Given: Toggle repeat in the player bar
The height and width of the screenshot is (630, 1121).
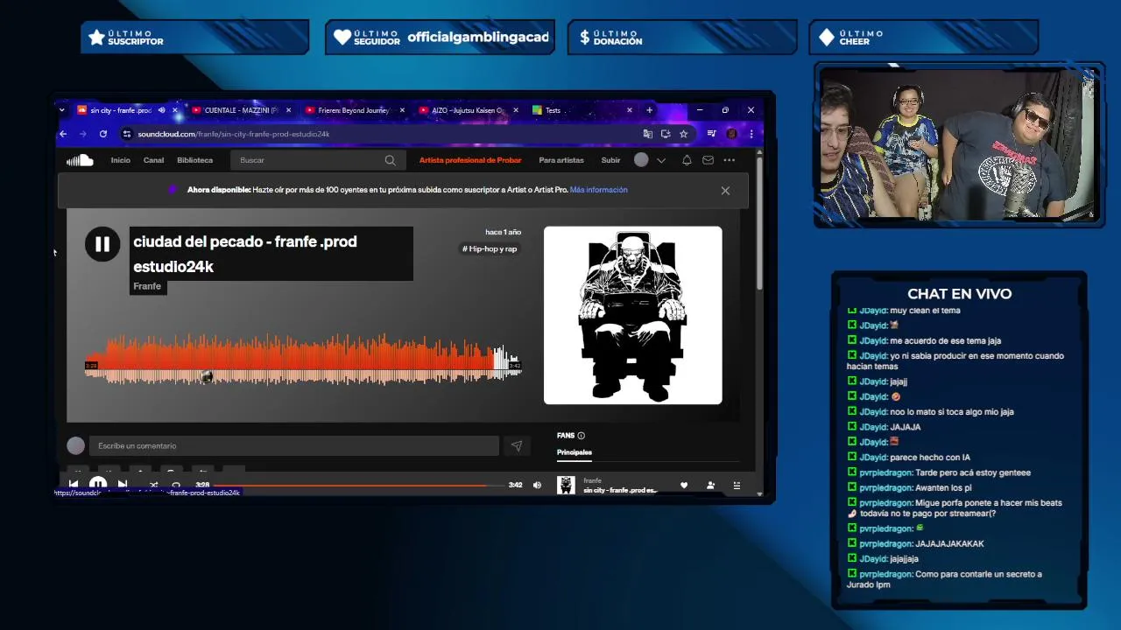Looking at the screenshot, I should tap(176, 485).
